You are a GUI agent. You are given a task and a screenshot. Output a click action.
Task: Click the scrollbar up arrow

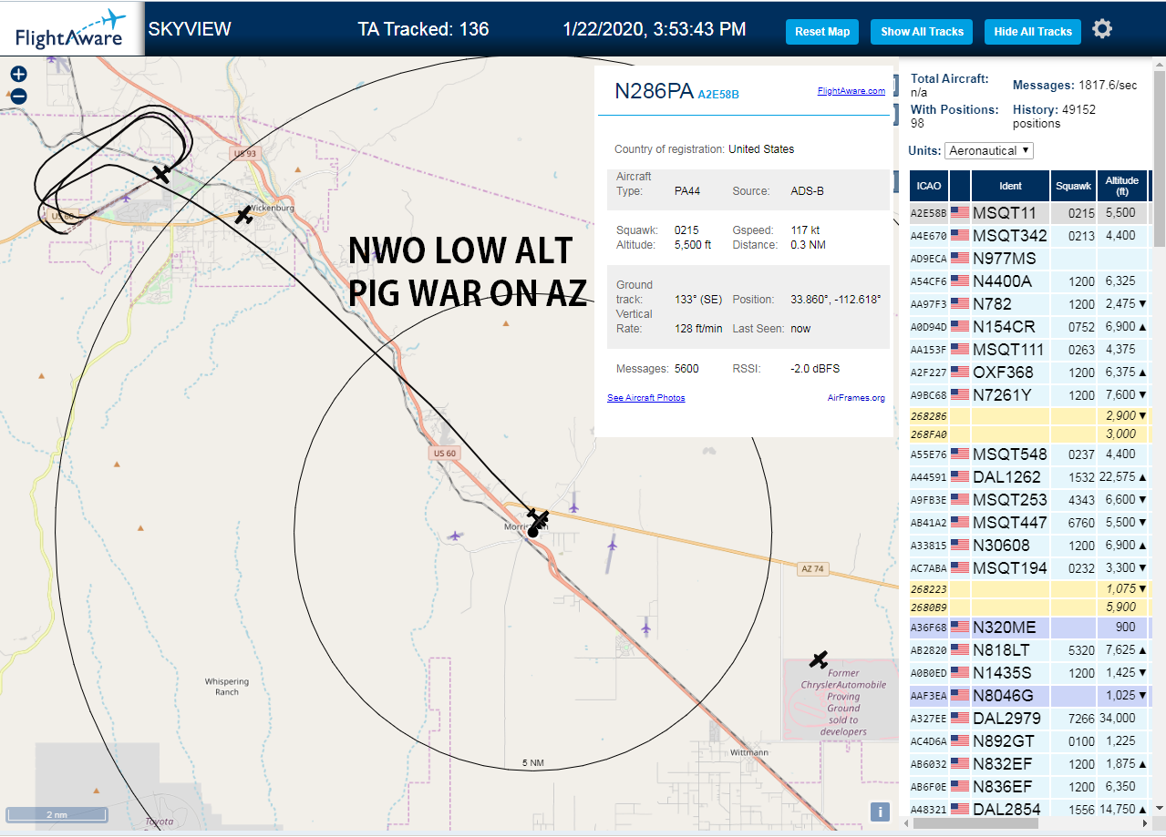[1160, 65]
